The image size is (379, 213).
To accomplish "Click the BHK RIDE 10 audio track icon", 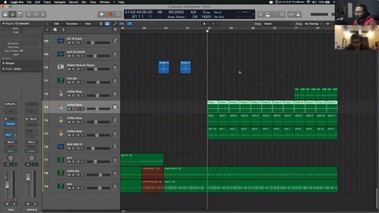I will point(60,147).
